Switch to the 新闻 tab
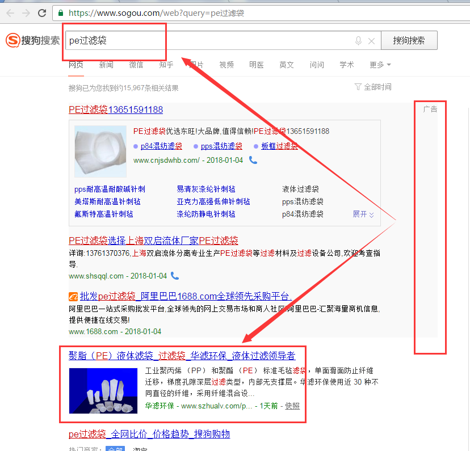470x451 pixels. [x=106, y=65]
